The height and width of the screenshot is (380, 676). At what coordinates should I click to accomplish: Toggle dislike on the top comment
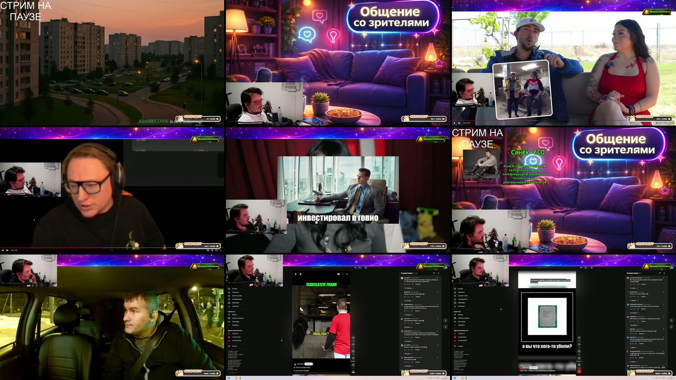tap(412, 285)
